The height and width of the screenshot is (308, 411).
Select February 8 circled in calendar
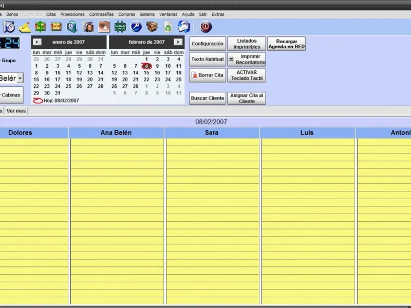click(x=146, y=66)
